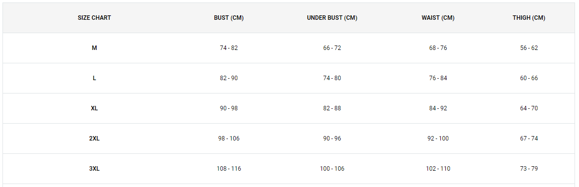Click thigh value 67 - 74
The height and width of the screenshot is (187, 579).
(x=529, y=139)
